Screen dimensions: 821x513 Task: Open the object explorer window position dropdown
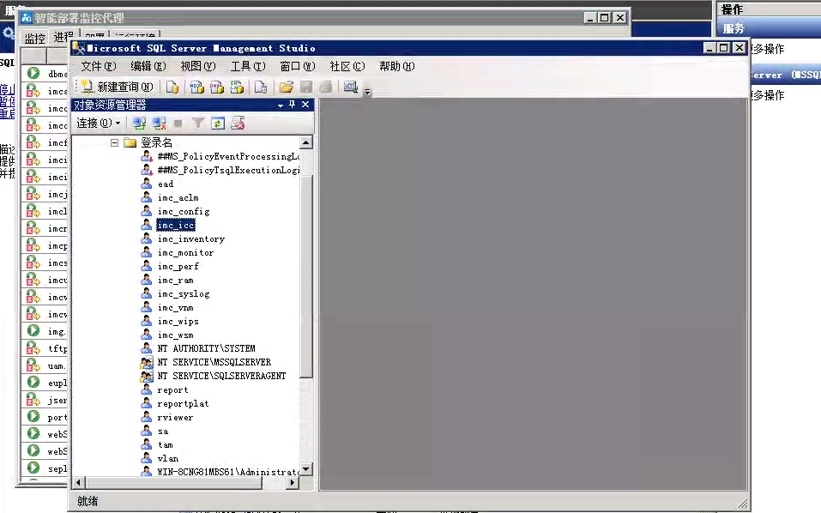click(281, 106)
